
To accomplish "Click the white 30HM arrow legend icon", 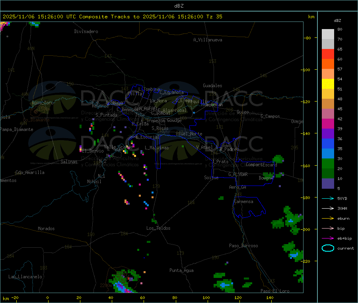I will (x=328, y=208).
